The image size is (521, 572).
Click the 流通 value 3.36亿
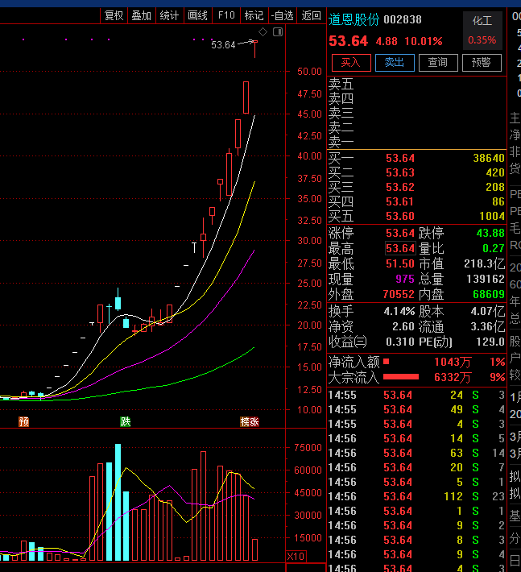pyautogui.click(x=487, y=326)
